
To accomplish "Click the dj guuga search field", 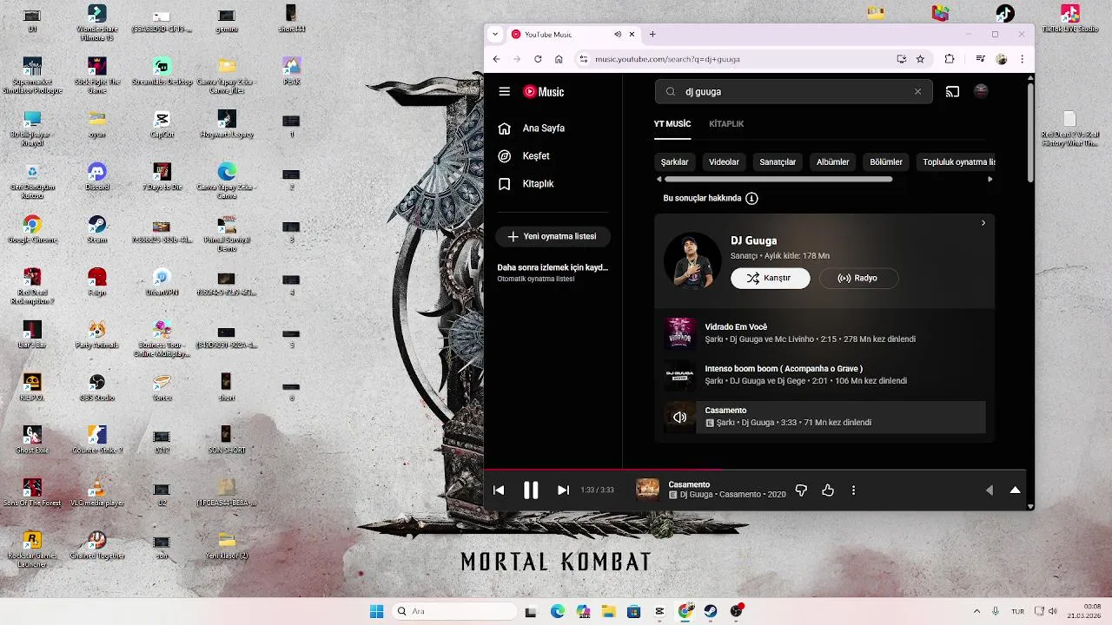I will pos(793,91).
